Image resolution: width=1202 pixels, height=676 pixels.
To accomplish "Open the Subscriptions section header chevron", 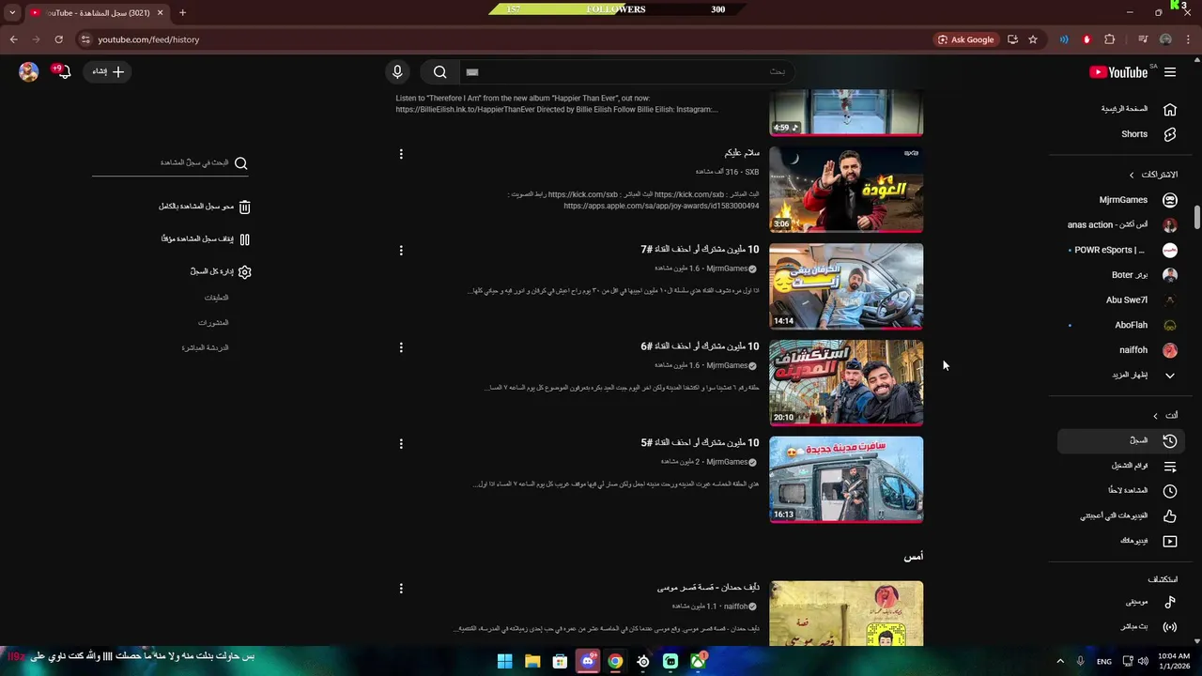I will [x=1132, y=175].
